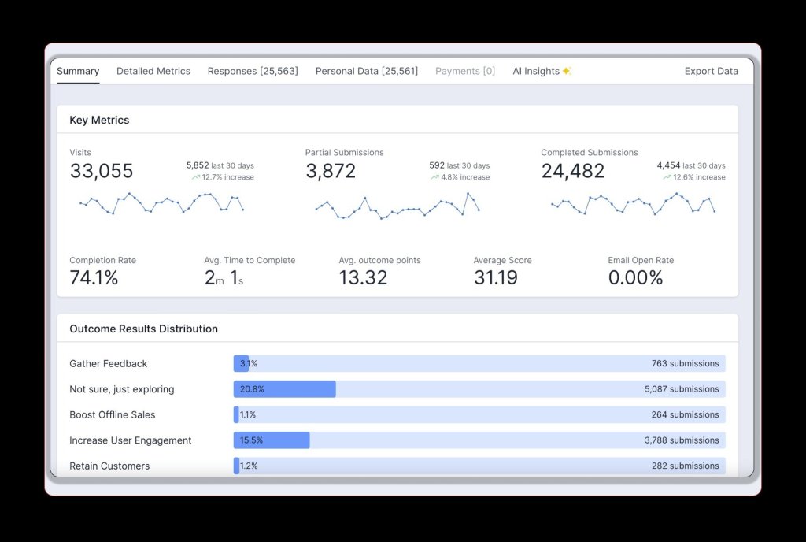806x542 pixels.
Task: Click the sparkle icon next to AI Insights
Action: click(x=566, y=70)
